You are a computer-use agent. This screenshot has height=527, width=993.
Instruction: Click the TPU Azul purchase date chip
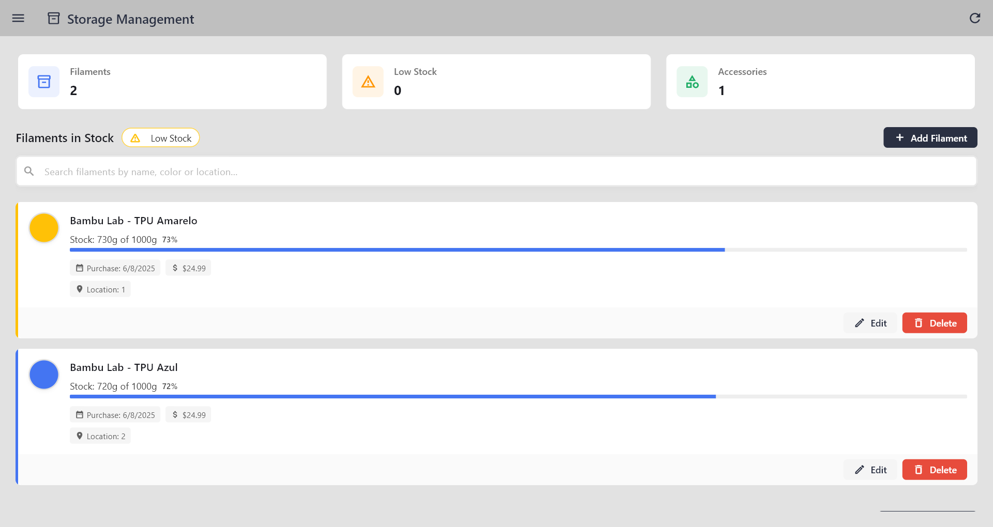[115, 415]
